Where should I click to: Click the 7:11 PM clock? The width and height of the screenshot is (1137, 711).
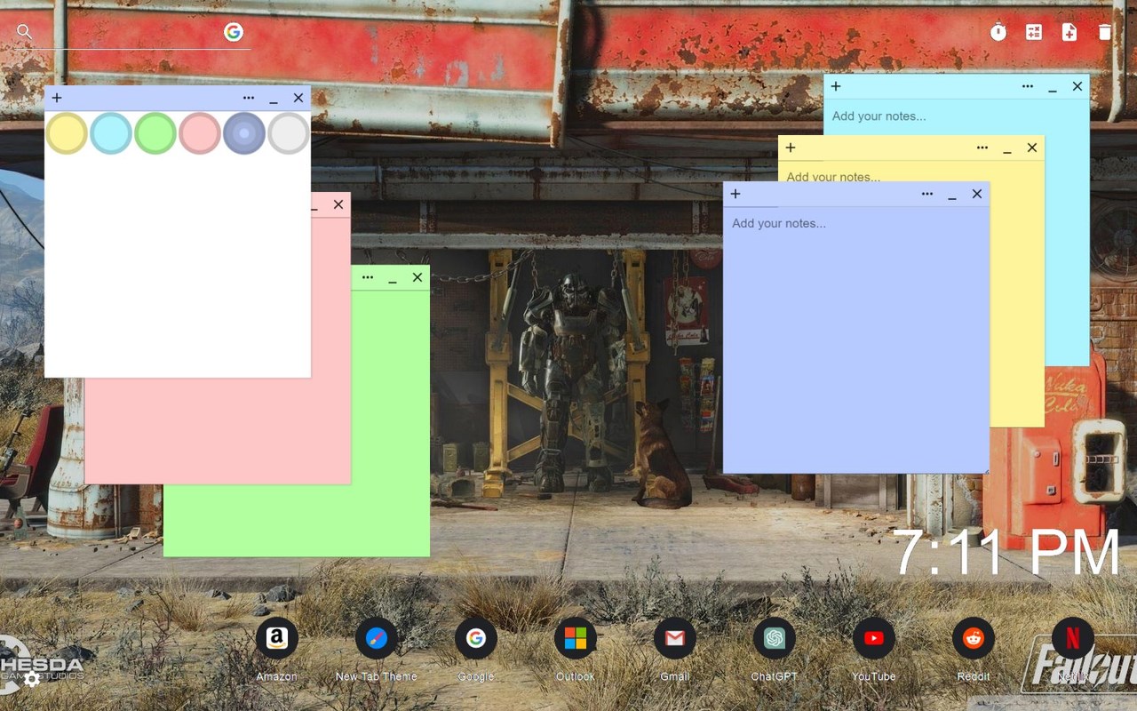click(x=1007, y=553)
